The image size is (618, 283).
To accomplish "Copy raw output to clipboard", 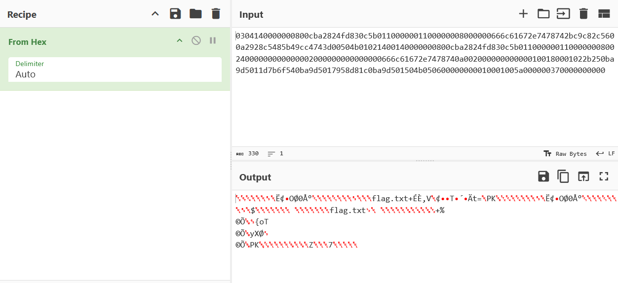I will click(563, 177).
